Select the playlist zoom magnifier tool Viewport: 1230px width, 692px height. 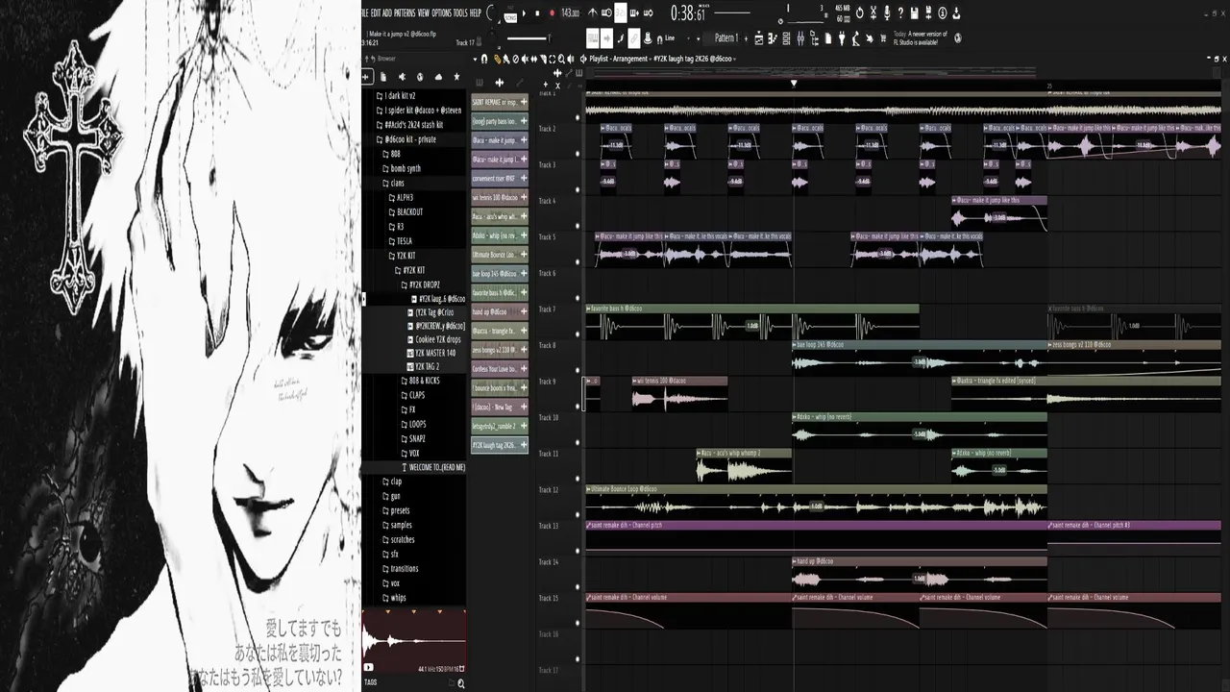[561, 59]
